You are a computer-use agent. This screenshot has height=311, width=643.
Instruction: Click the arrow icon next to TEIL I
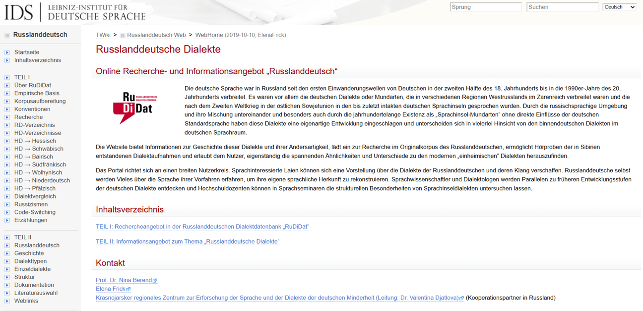(x=7, y=77)
